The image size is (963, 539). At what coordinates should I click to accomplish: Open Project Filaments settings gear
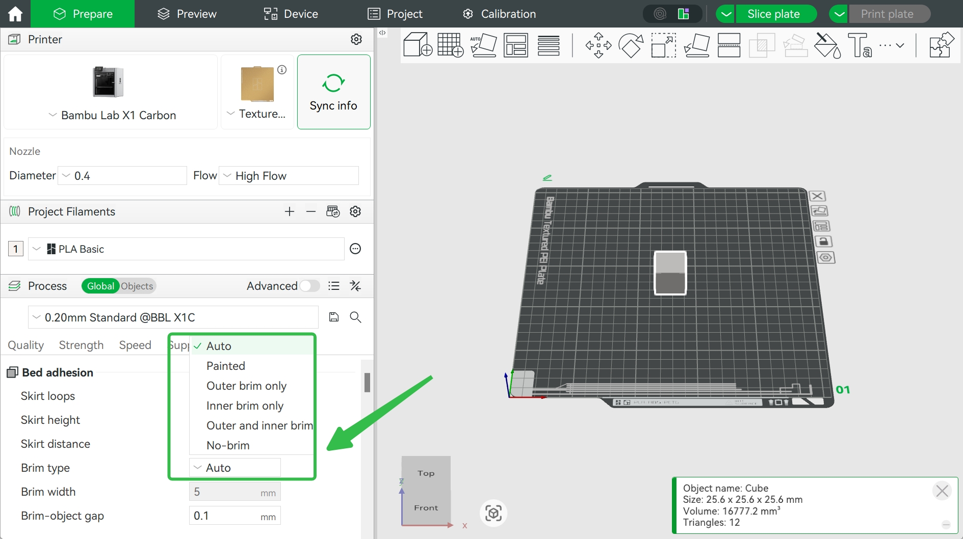pos(355,211)
